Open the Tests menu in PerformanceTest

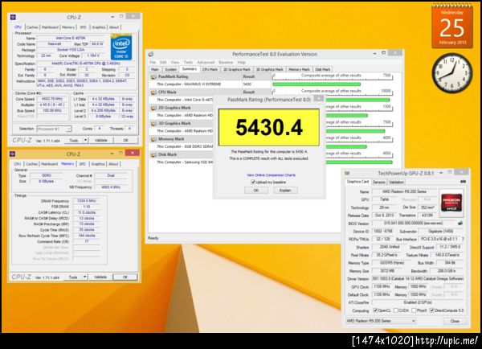[188, 62]
